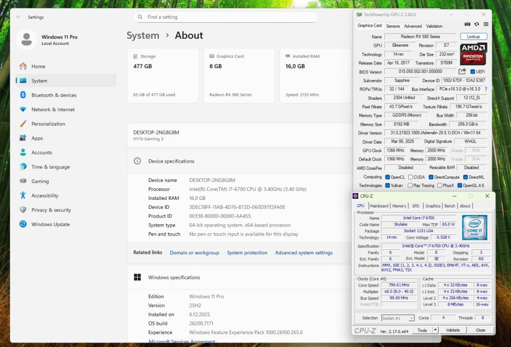Open the CPU-Z Tools dropdown arrow
The image size is (511, 347).
(435, 330)
